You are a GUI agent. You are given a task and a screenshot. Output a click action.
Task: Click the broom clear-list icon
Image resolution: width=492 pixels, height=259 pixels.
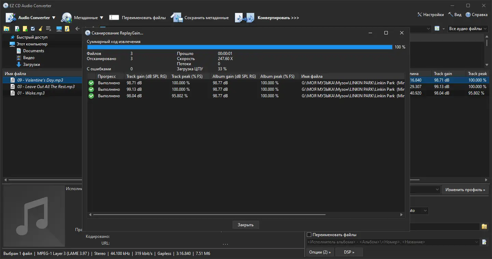(40, 29)
